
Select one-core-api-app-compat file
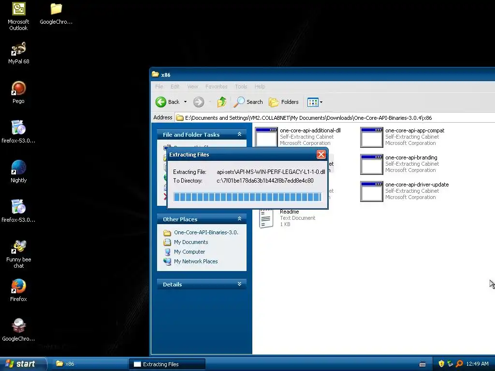coord(403,137)
